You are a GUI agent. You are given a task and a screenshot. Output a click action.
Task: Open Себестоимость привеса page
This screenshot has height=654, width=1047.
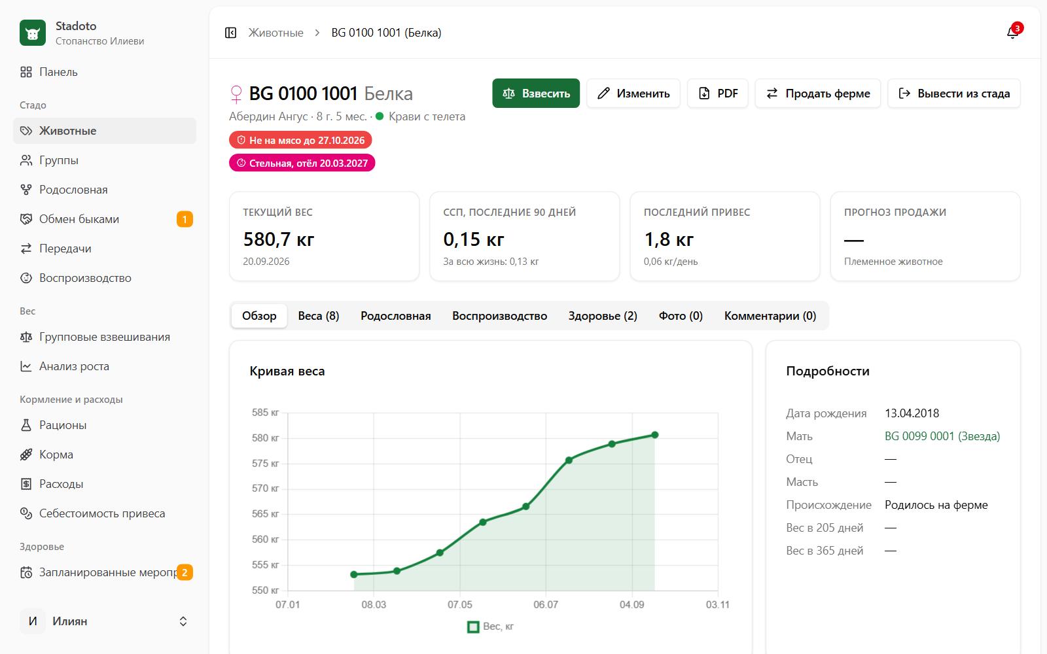click(105, 513)
